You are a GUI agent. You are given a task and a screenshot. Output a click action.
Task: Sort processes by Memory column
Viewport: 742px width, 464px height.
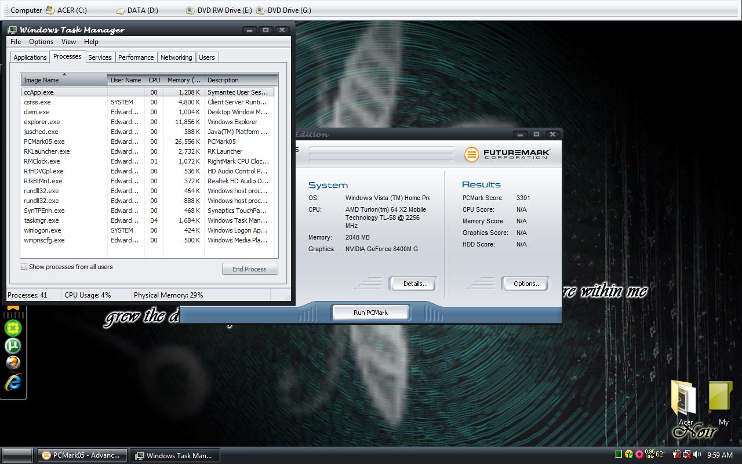[184, 80]
